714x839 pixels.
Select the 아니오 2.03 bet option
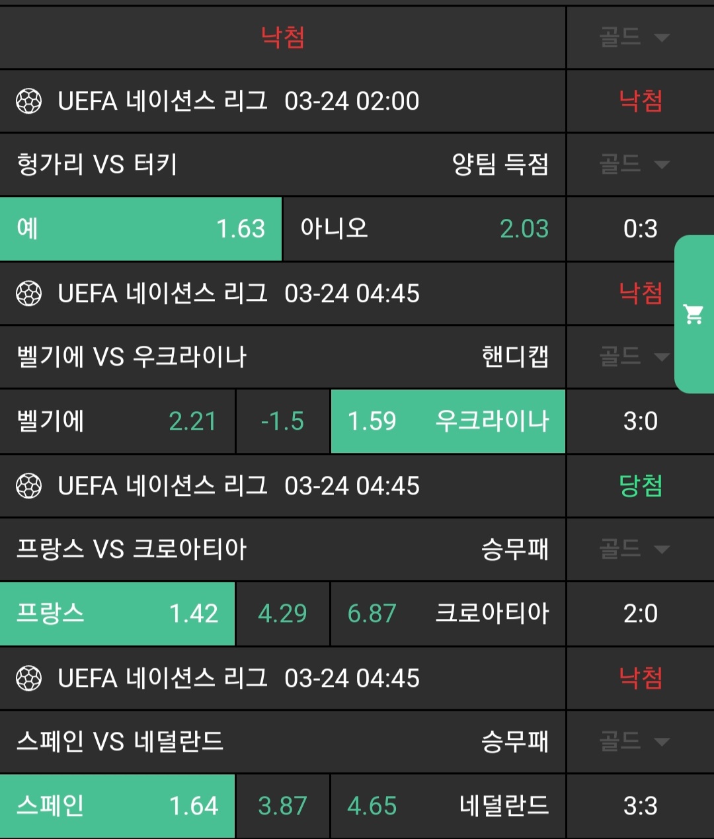424,229
